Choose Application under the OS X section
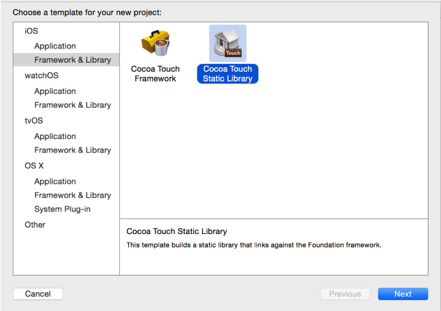The image size is (441, 311). click(x=55, y=182)
